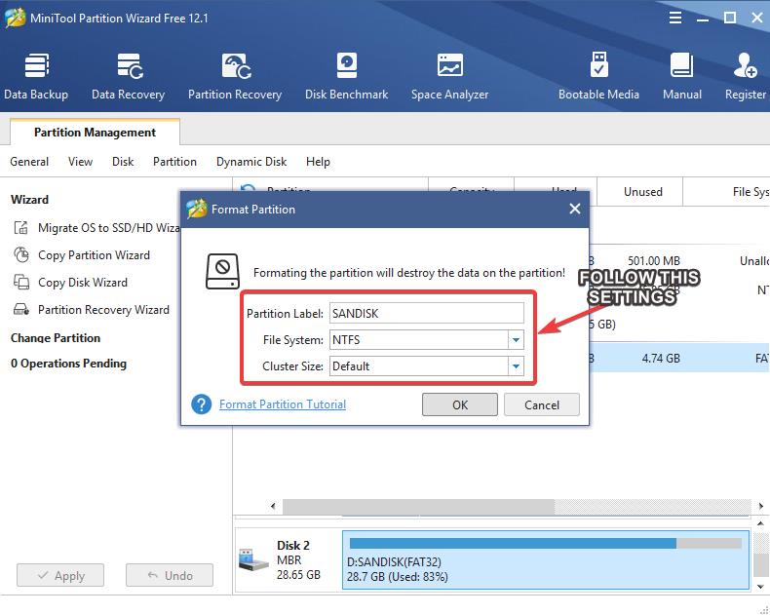
Task: Click the Partition Recovery Wizard icon
Action: click(21, 310)
